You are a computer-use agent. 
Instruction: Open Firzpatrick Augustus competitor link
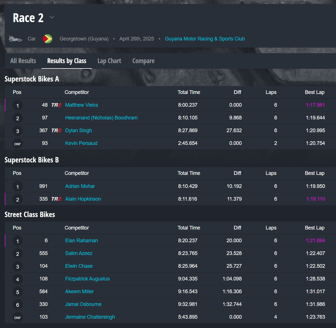click(87, 279)
